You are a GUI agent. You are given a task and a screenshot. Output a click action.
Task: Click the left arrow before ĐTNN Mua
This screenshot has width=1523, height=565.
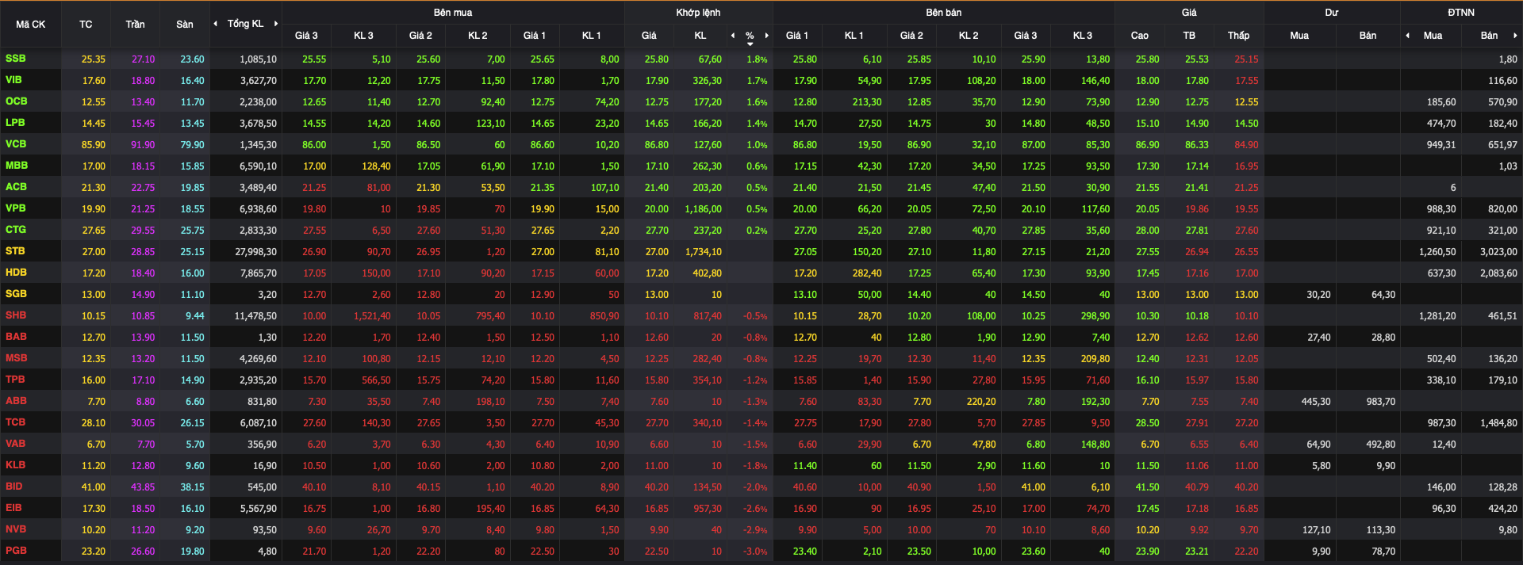[1408, 36]
